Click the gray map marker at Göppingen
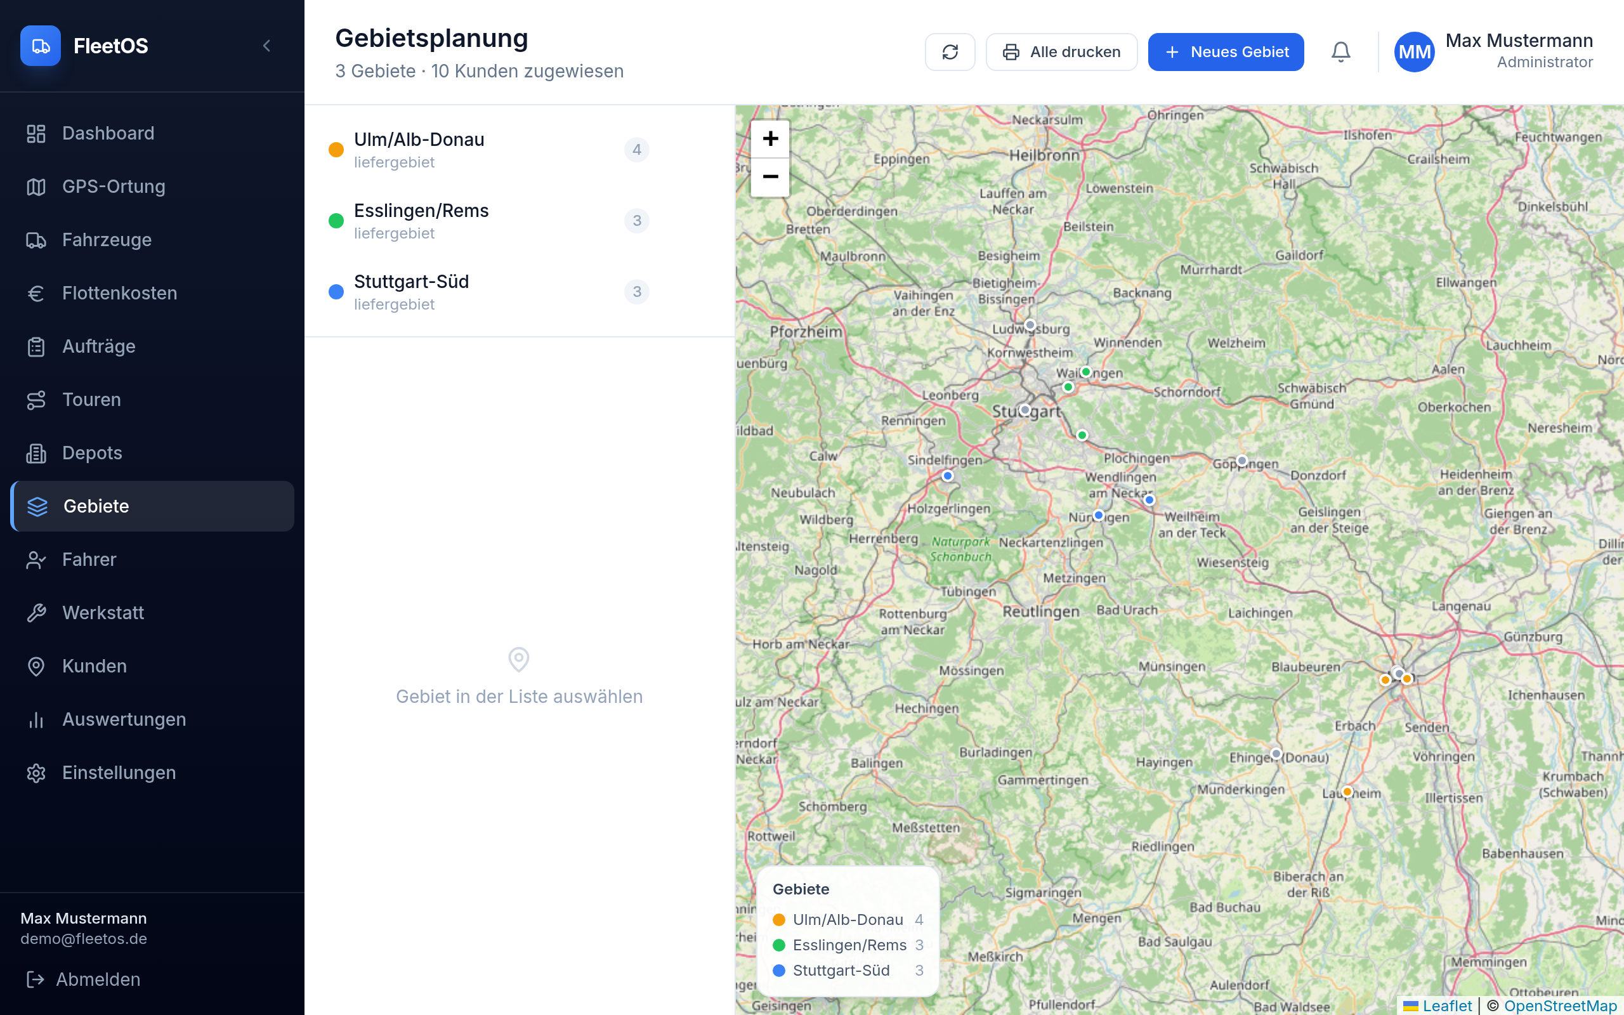 [1242, 461]
